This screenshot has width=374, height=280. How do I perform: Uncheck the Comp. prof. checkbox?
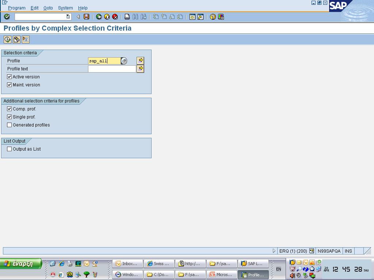(9, 109)
